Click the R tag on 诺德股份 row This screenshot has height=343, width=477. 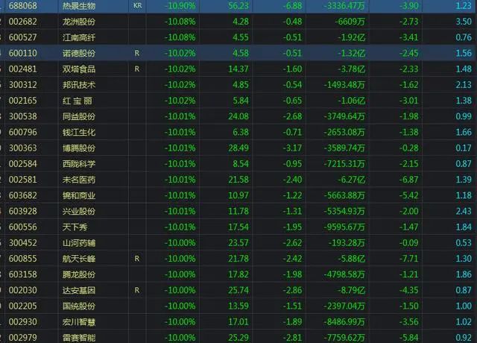137,53
